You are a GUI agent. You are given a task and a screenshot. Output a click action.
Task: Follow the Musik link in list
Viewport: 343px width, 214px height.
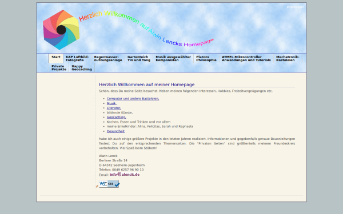111,103
